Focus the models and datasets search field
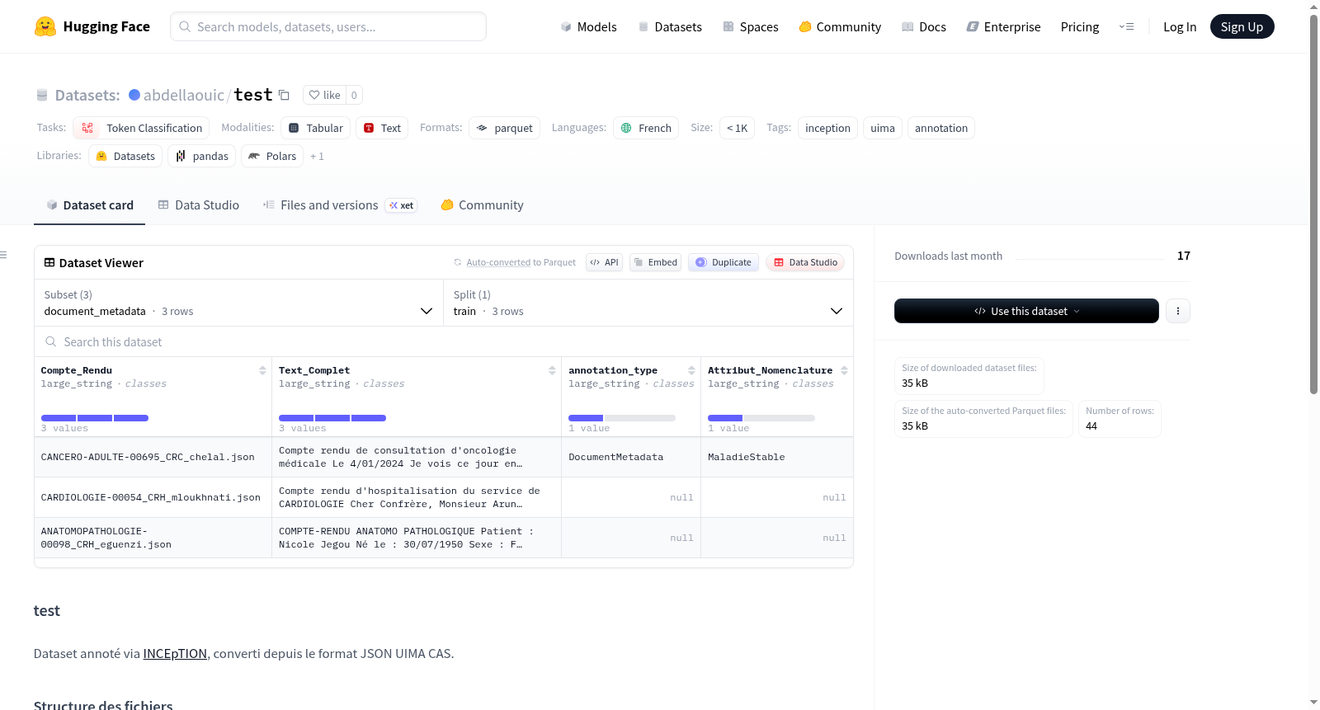Screen dimensions: 1320x710 pyautogui.click(x=328, y=26)
